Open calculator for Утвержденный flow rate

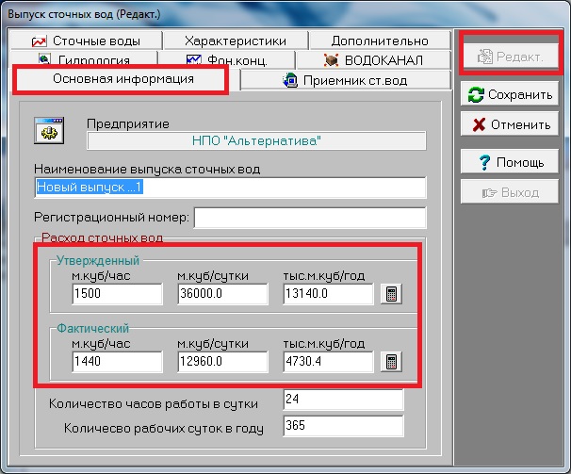[x=390, y=294]
